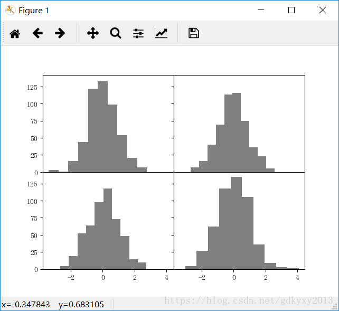This screenshot has height=311, width=339.
Task: Click the −2 x-axis label under bottom-left plot
Action: click(x=71, y=278)
